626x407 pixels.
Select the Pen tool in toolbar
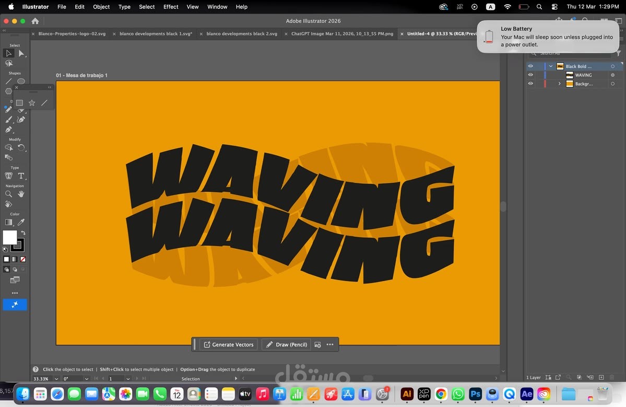[8, 130]
